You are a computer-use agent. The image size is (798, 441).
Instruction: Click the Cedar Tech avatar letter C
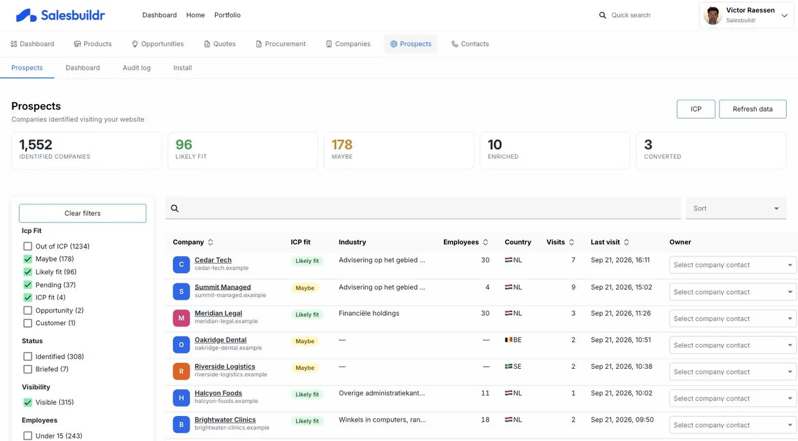click(181, 264)
